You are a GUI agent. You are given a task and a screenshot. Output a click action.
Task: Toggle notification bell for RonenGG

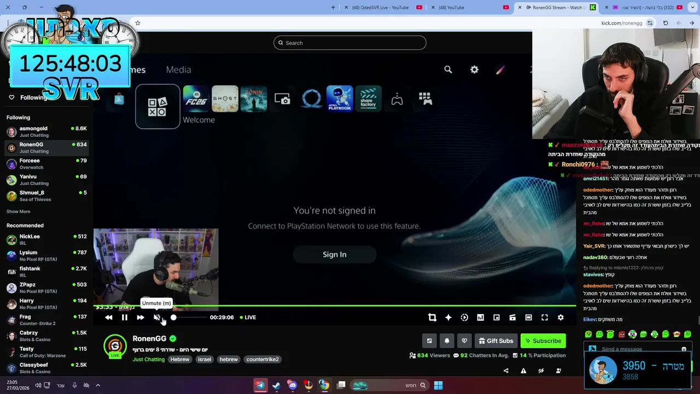click(447, 341)
